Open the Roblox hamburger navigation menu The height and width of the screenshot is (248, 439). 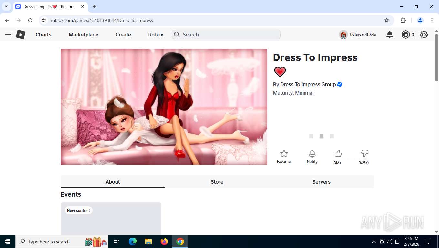point(8,35)
